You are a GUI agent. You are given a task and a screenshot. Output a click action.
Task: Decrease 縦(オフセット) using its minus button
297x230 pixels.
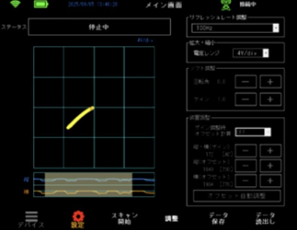(x=246, y=166)
